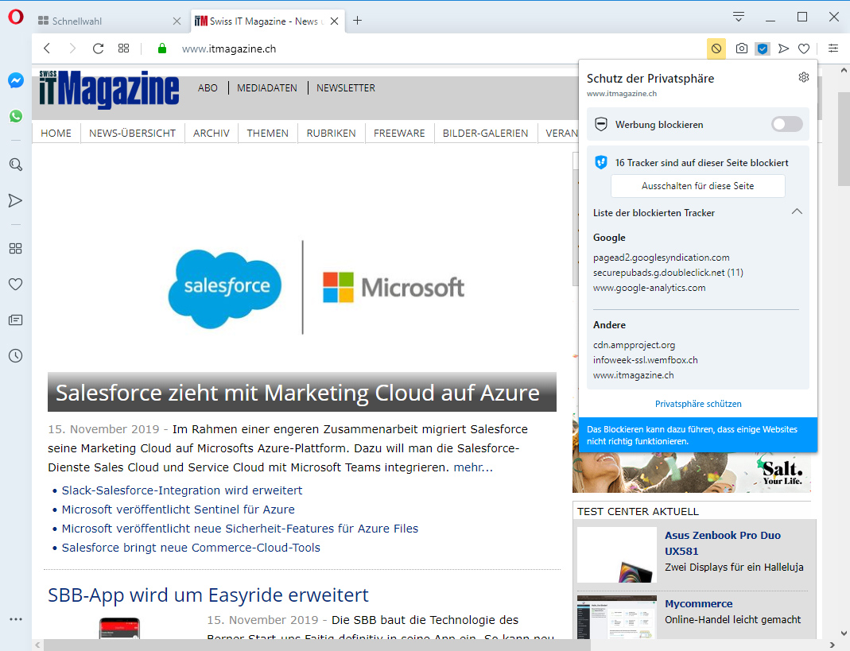The width and height of the screenshot is (850, 651).
Task: Select securepubads.g.doubleclick.net tracker entry
Action: click(x=668, y=272)
